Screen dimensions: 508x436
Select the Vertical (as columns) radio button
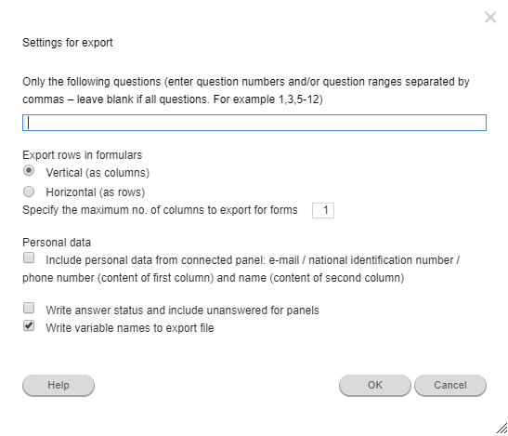click(x=29, y=171)
